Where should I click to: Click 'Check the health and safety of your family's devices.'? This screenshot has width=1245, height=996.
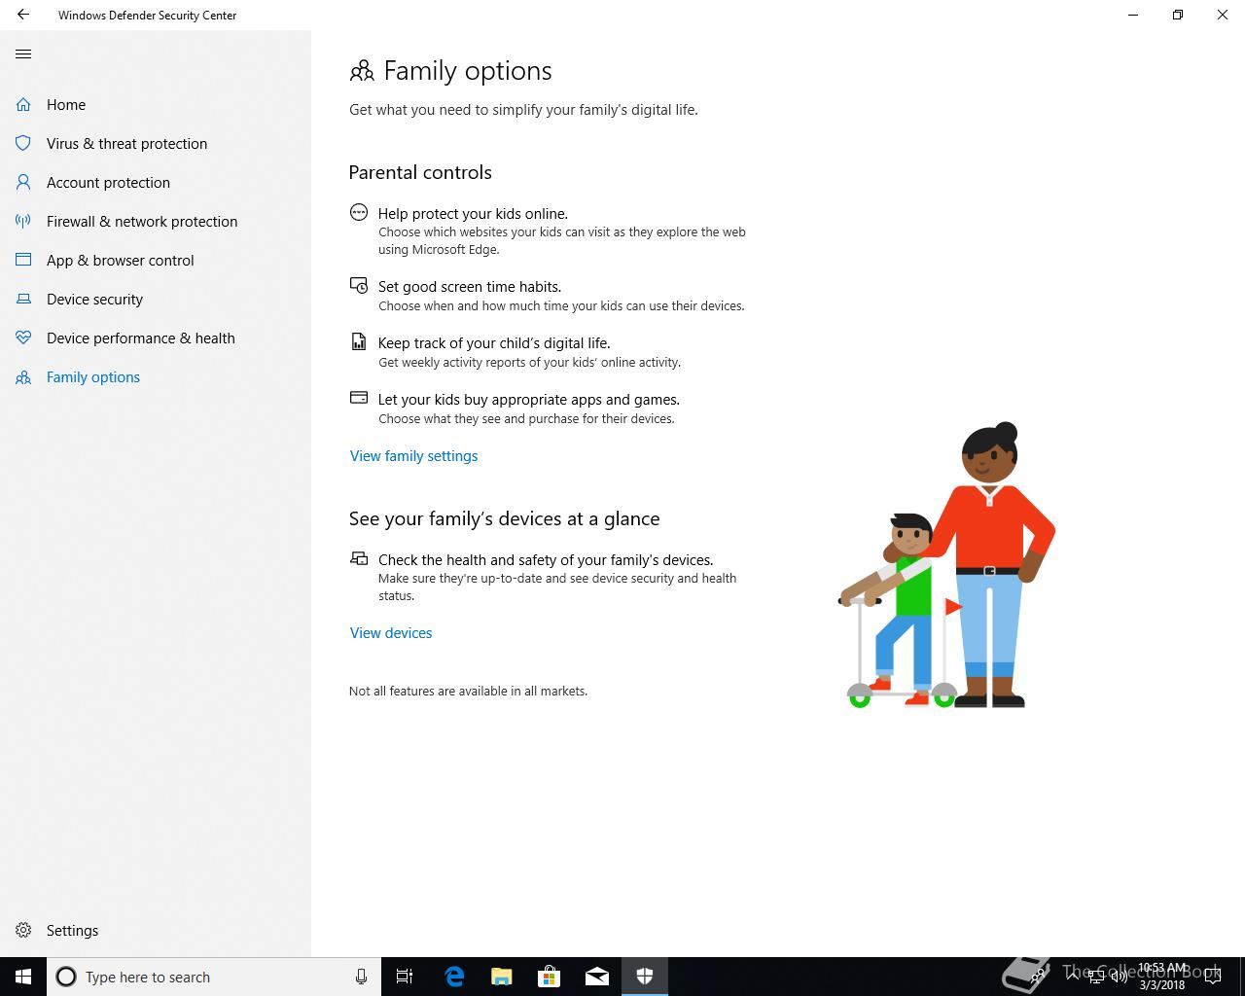tap(546, 559)
